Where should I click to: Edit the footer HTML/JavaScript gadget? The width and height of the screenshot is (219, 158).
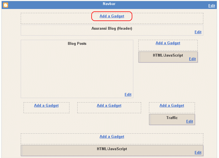[x=198, y=152]
